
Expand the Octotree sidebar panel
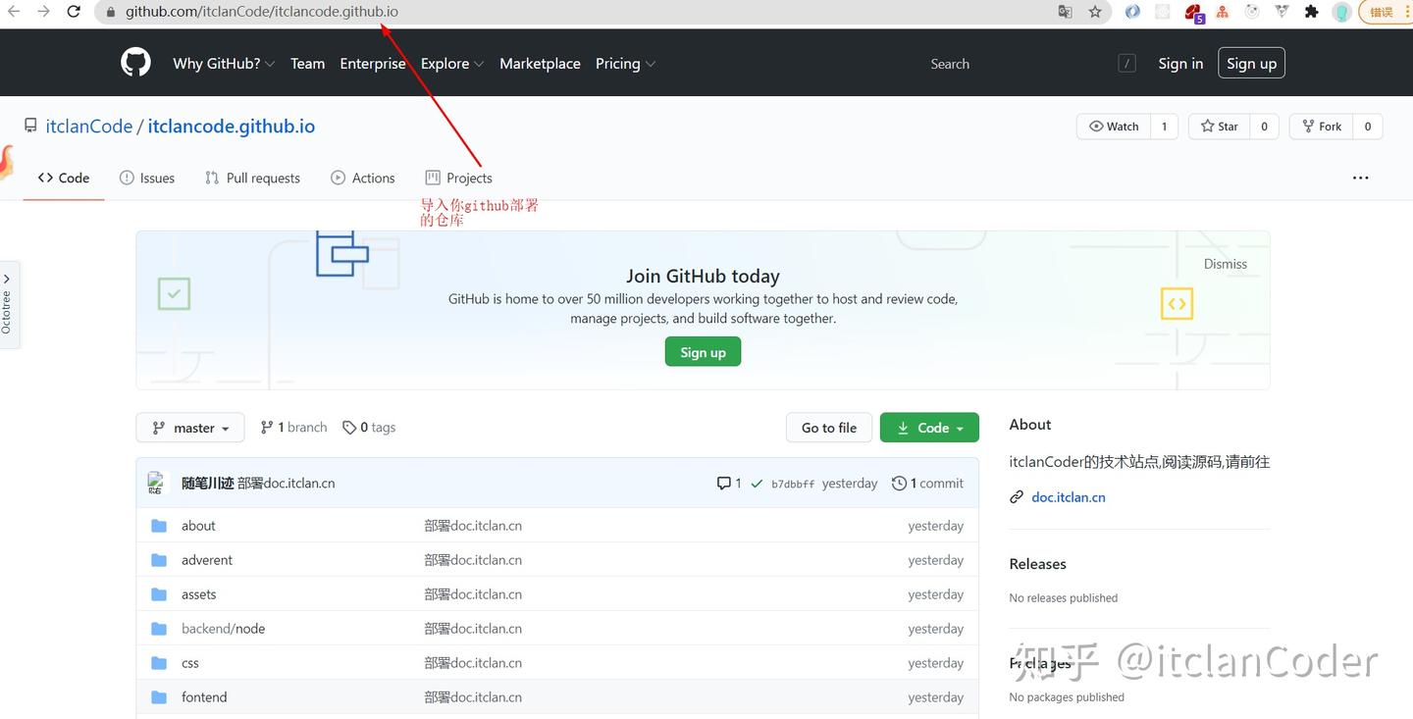click(8, 304)
